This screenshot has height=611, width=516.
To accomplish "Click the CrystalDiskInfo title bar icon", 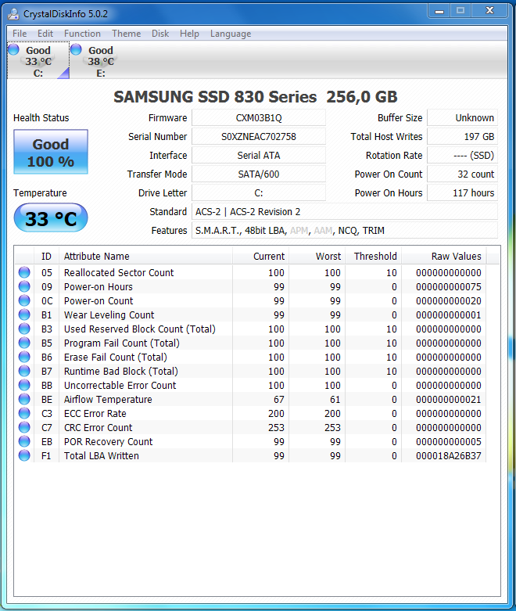I will (x=13, y=14).
